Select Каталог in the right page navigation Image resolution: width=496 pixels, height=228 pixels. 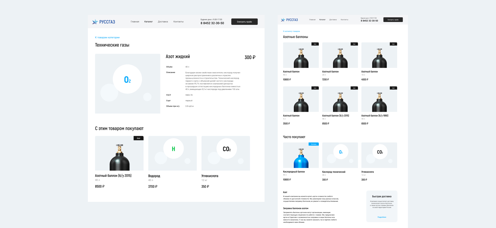pyautogui.click(x=322, y=20)
